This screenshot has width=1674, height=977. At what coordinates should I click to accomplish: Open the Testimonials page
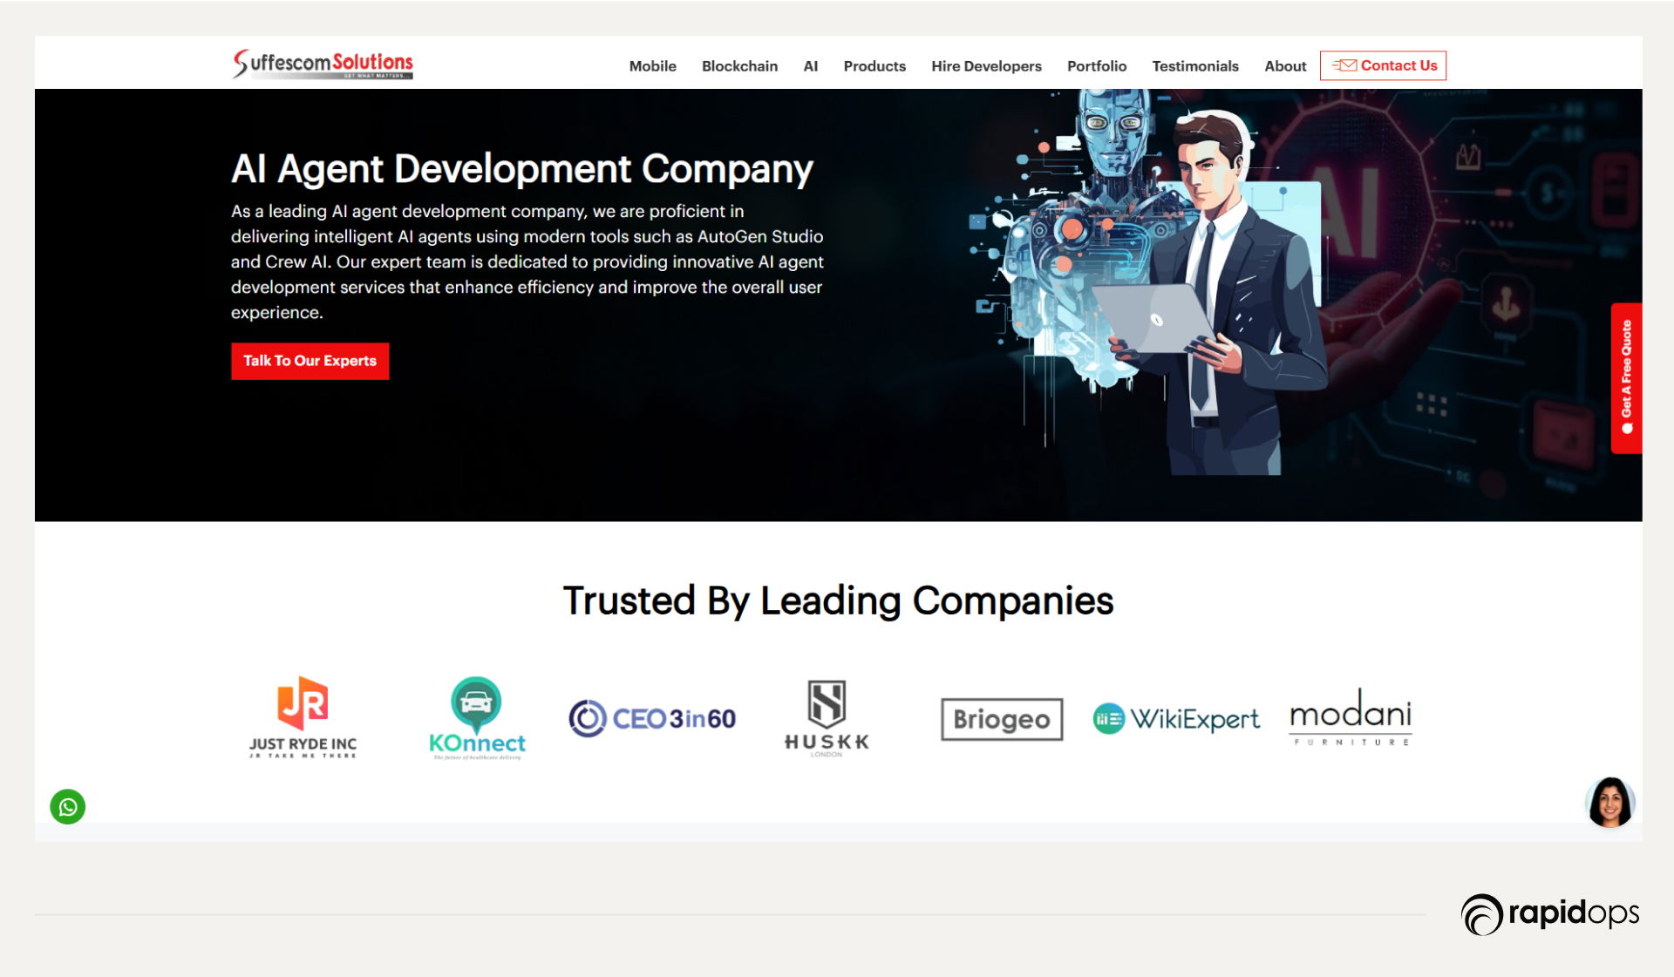[x=1194, y=66]
